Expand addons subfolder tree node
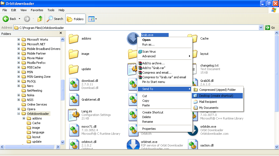This screenshot has width=279, height=156. [24, 118]
